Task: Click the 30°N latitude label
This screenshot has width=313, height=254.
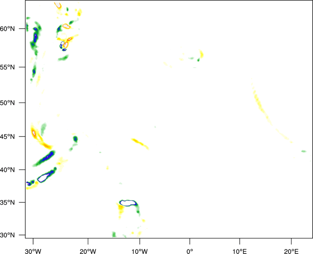Action: (7, 235)
